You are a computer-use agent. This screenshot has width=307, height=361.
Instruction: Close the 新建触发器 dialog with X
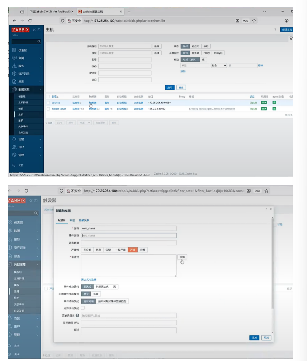(271, 209)
